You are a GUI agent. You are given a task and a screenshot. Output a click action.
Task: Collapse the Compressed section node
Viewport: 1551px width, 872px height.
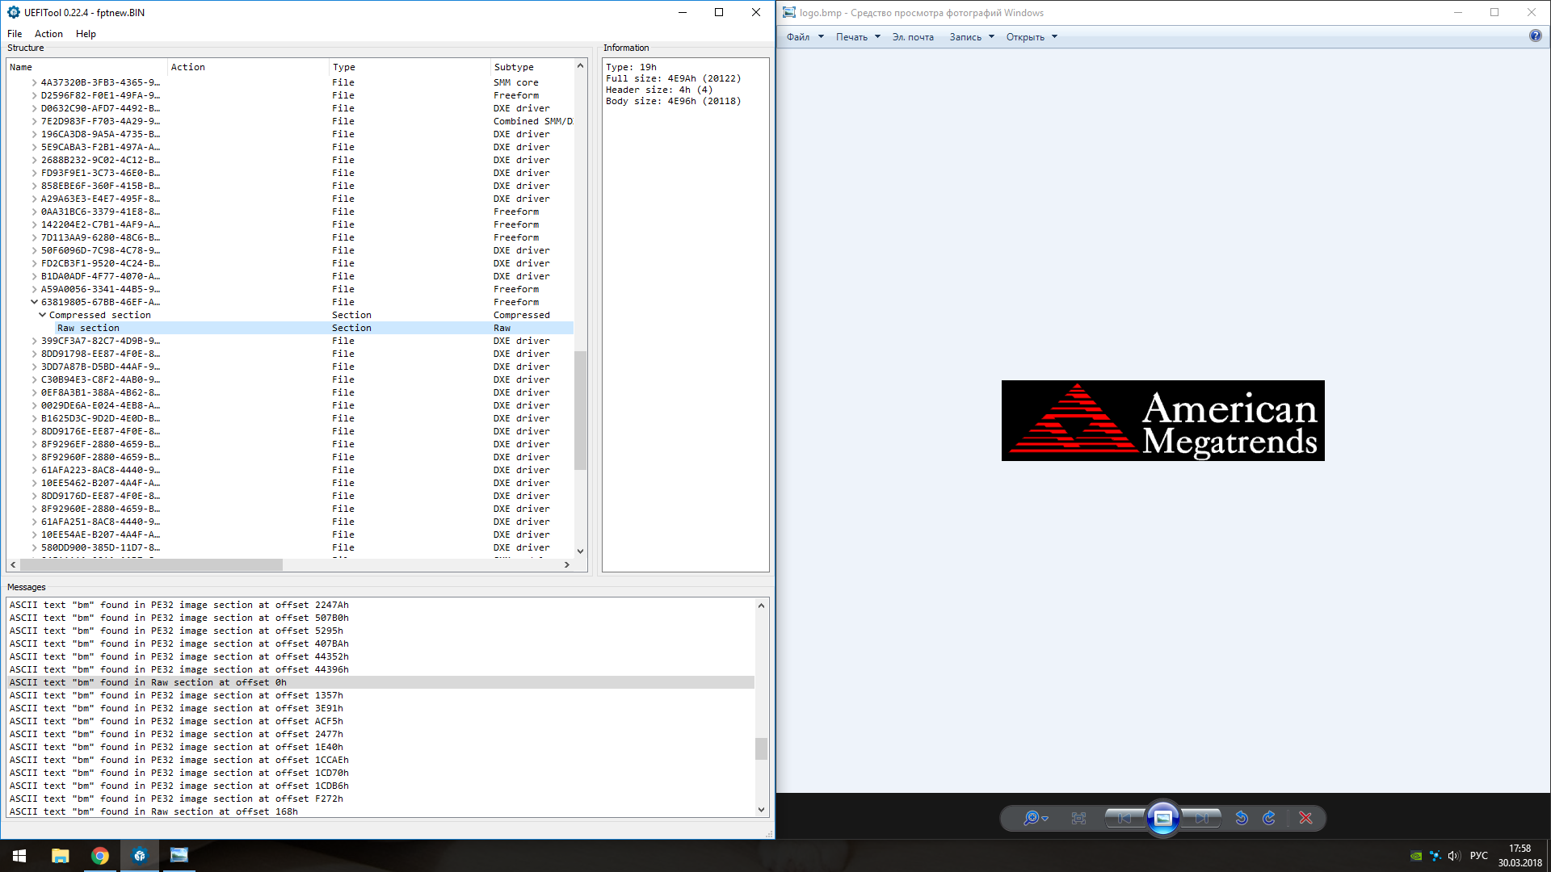click(42, 315)
